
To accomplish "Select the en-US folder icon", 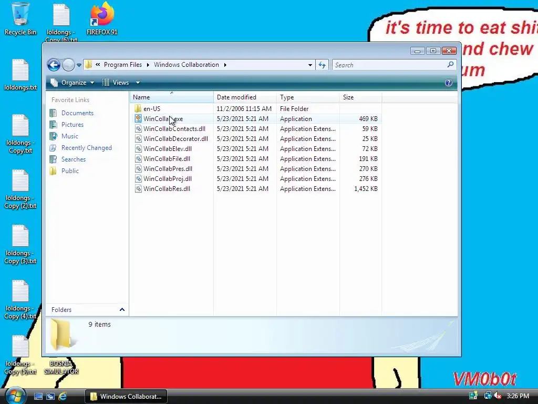I will tap(138, 108).
